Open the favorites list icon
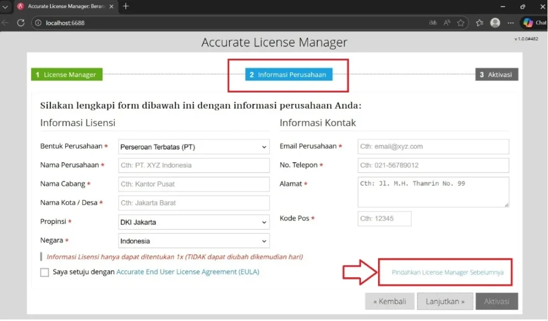The height and width of the screenshot is (321, 548). [x=479, y=23]
